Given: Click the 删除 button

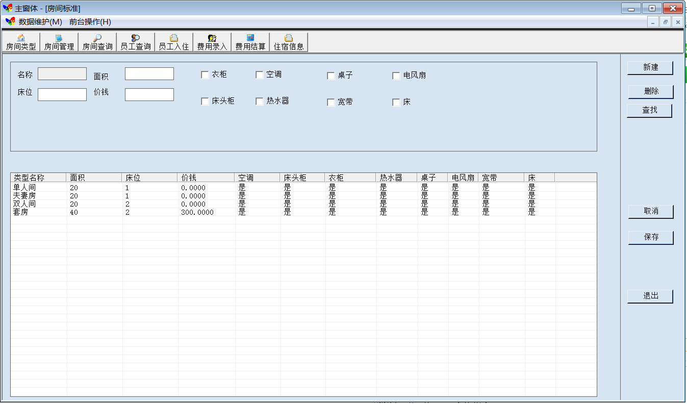Looking at the screenshot, I should (651, 92).
